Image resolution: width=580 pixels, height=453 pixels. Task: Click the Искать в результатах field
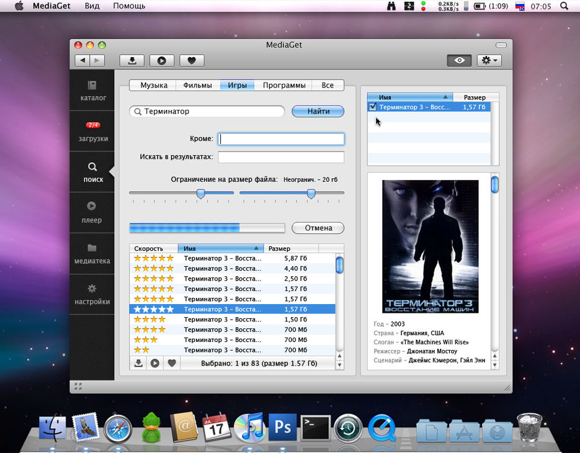(281, 157)
